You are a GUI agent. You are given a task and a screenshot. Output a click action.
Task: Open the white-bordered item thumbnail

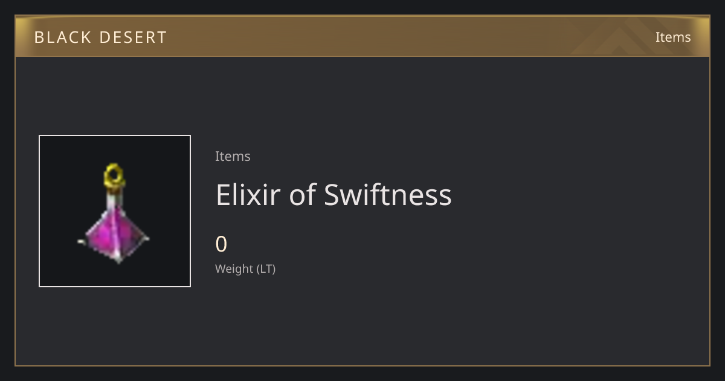click(x=115, y=211)
